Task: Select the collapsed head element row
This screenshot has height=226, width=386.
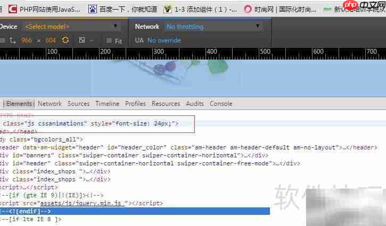Action: pyautogui.click(x=19, y=131)
